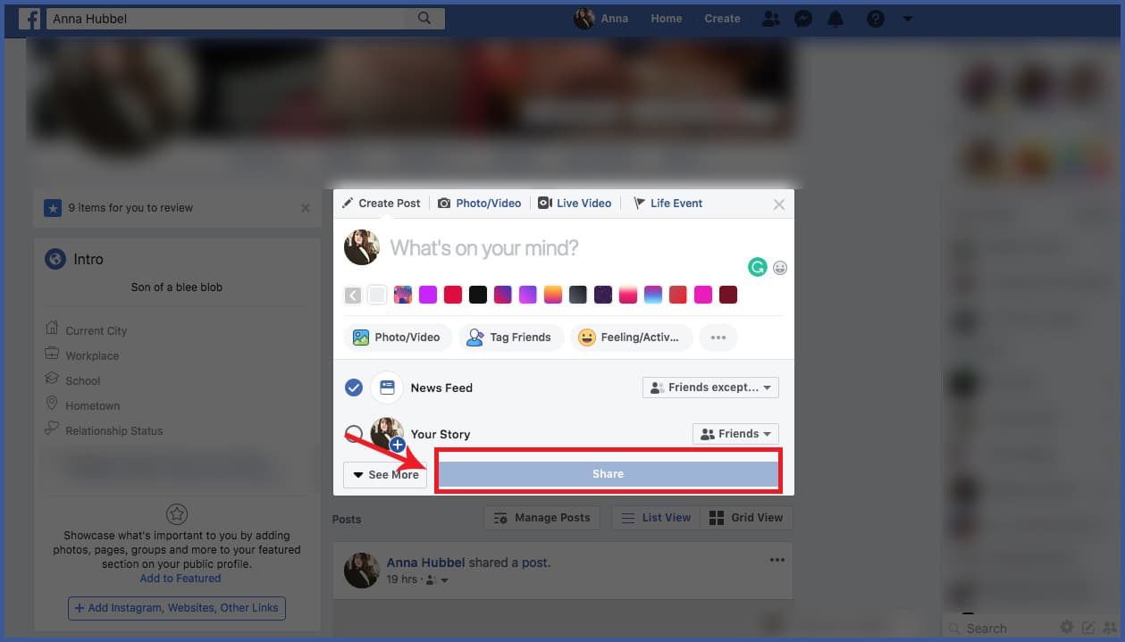
Task: Select the orange gradient background swatch
Action: coord(553,295)
